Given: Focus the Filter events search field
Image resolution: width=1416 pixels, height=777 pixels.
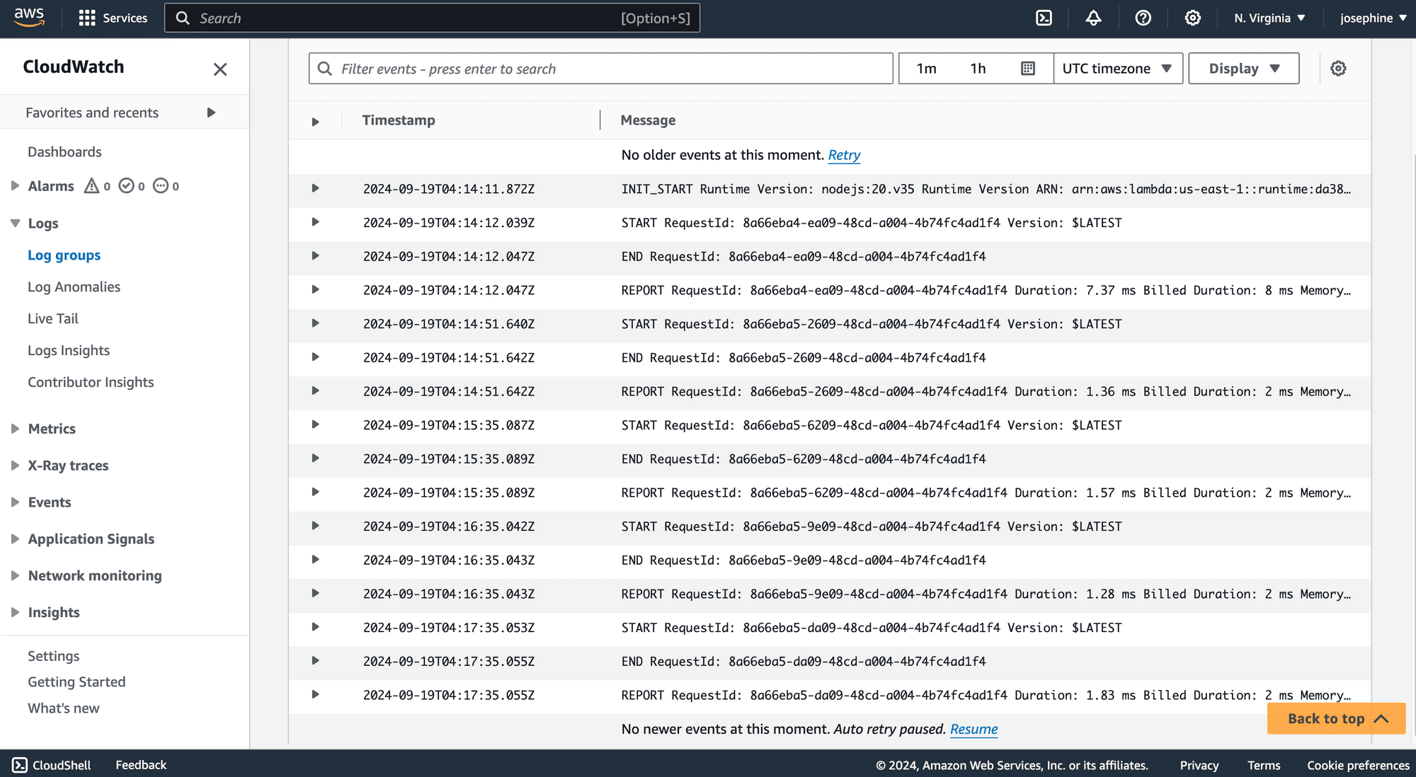Looking at the screenshot, I should (600, 69).
